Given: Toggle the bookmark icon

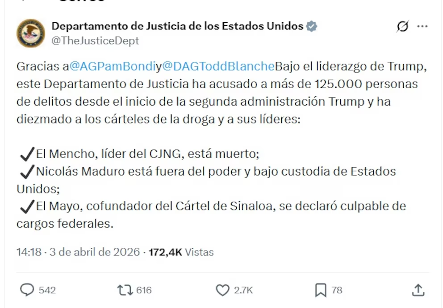Looking at the screenshot, I should 320,290.
